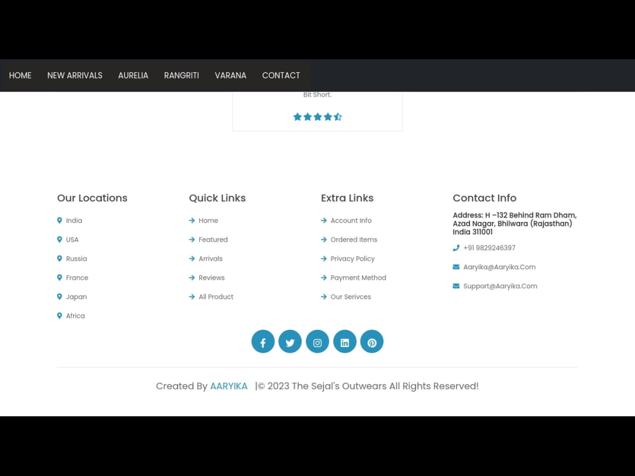The height and width of the screenshot is (476, 635).
Task: Select the France location link
Action: tap(77, 278)
